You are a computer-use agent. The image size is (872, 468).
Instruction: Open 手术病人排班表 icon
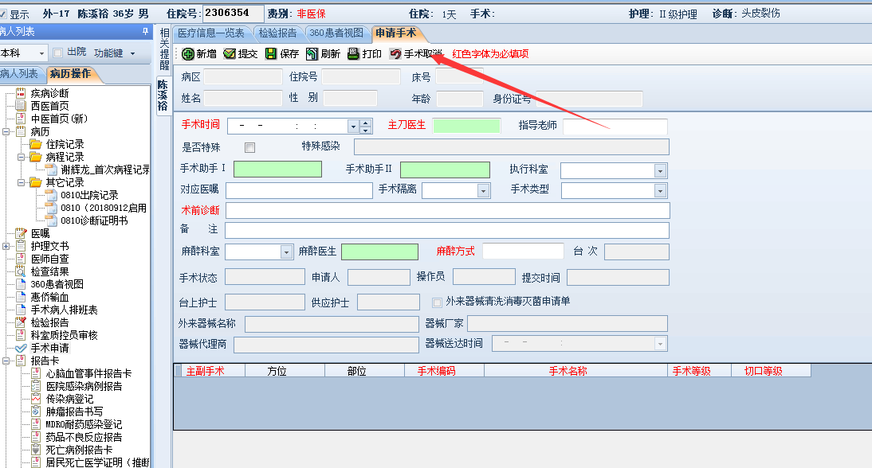(21, 310)
